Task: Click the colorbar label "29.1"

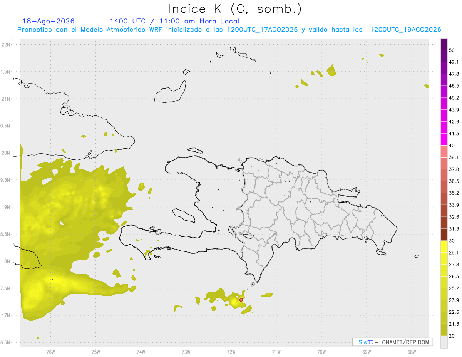Action: [454, 253]
